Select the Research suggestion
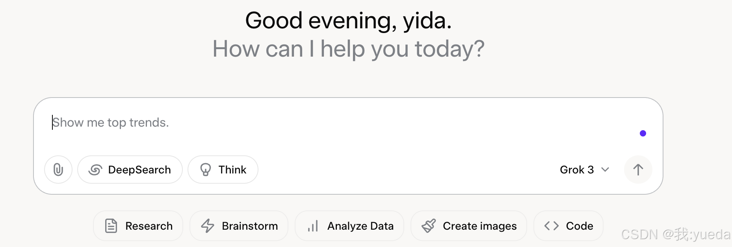 click(149, 226)
